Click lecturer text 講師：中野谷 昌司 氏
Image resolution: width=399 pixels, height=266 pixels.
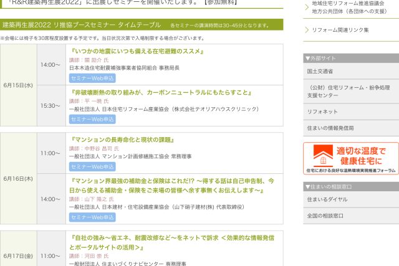tap(94, 148)
